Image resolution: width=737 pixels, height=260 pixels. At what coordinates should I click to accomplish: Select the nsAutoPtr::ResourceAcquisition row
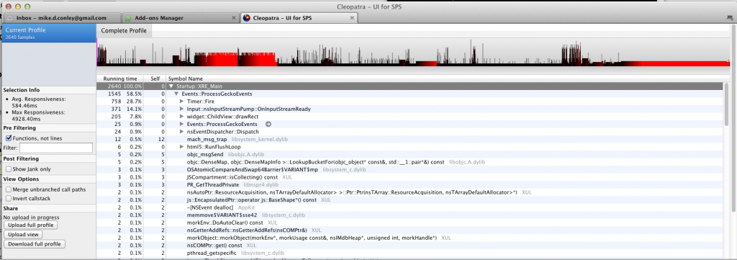pos(410,192)
